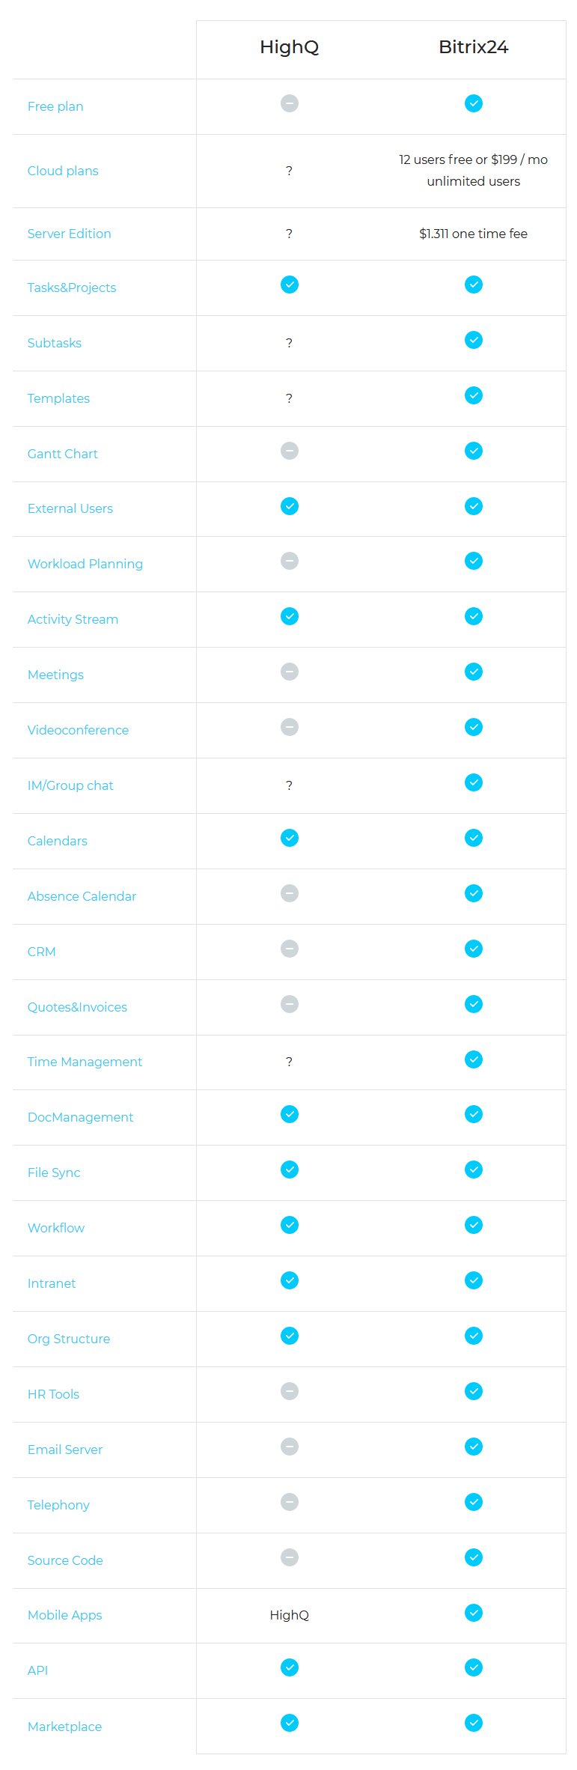This screenshot has height=1770, width=577.
Task: Follow the Time Management link
Action: [x=85, y=1062]
